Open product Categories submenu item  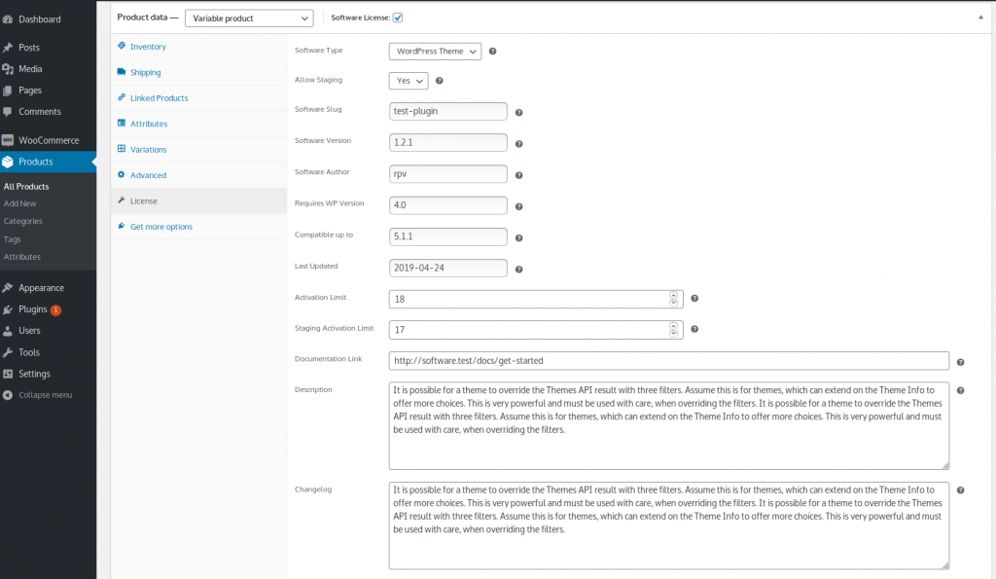point(23,221)
